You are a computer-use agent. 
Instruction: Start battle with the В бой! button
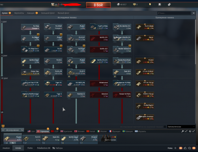98,5
